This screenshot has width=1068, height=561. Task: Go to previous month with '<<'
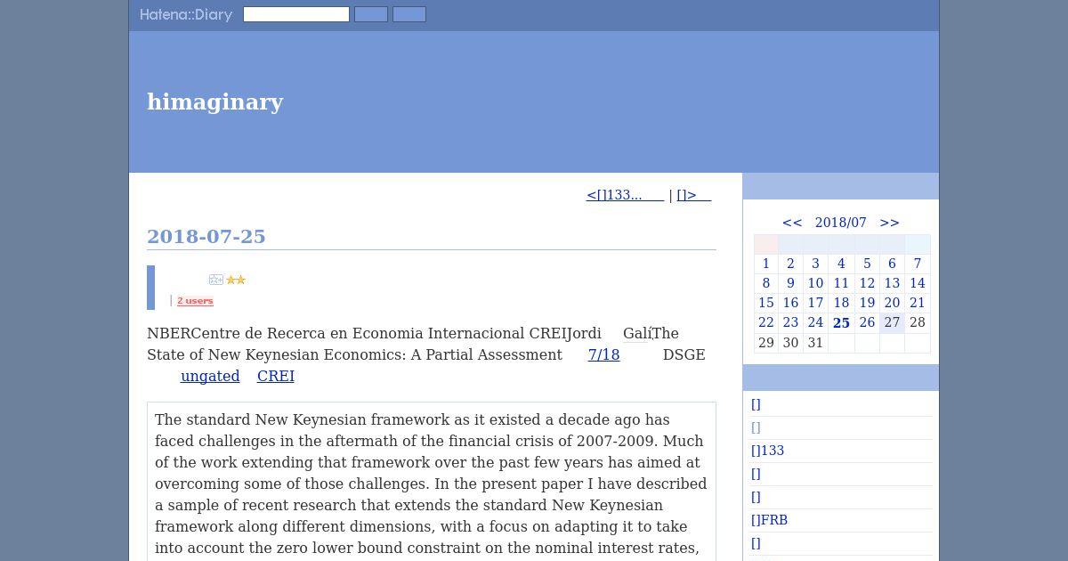coord(792,223)
